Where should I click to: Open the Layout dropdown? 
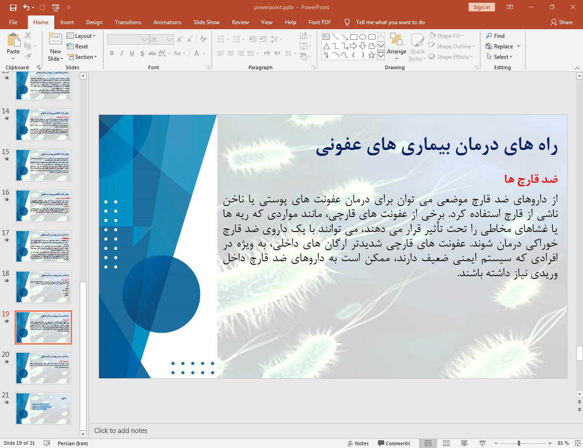pyautogui.click(x=81, y=36)
